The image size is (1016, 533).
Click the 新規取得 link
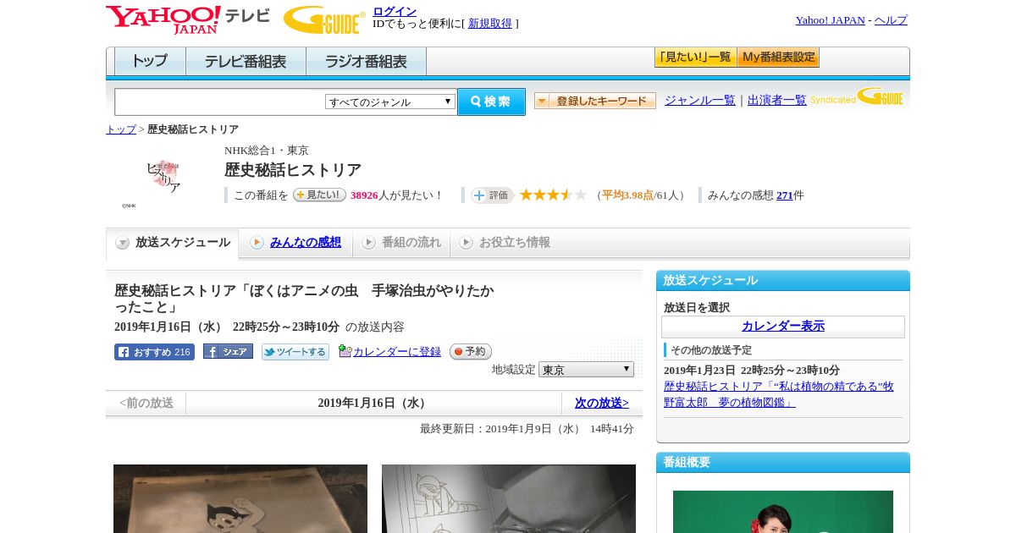tap(490, 24)
